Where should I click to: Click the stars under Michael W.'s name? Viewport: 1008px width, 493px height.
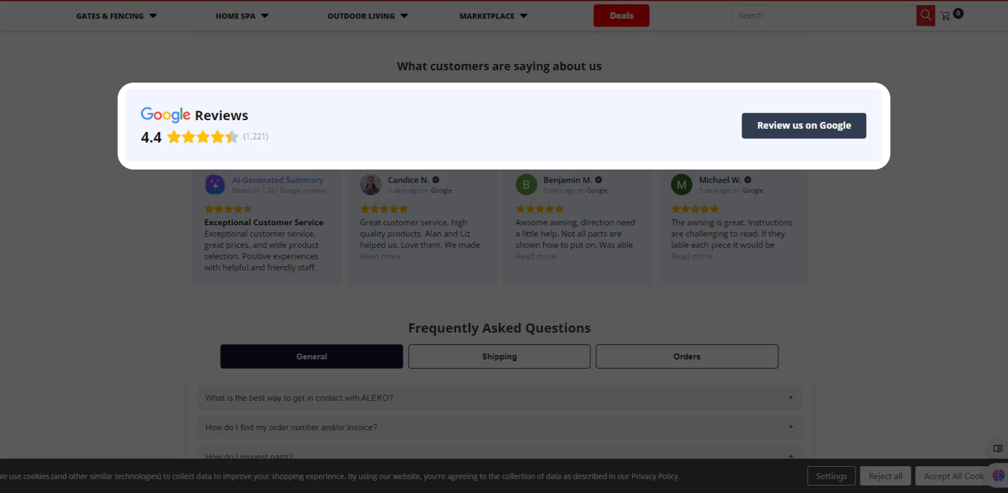(x=695, y=209)
